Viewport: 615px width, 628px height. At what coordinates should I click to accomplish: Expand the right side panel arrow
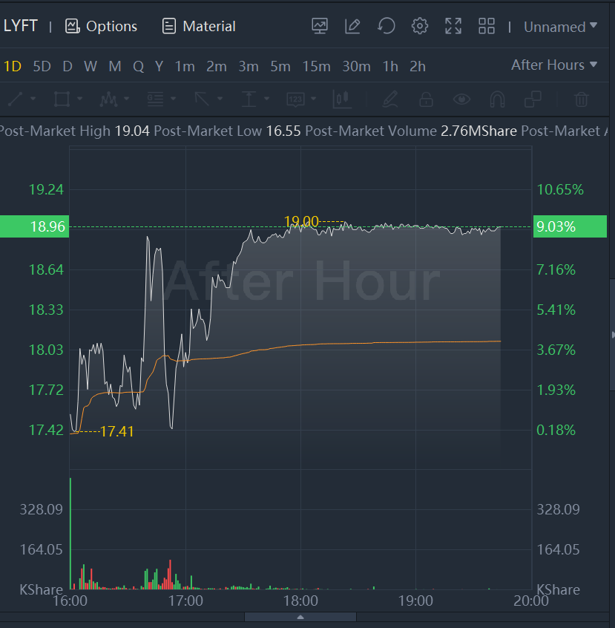pyautogui.click(x=613, y=335)
